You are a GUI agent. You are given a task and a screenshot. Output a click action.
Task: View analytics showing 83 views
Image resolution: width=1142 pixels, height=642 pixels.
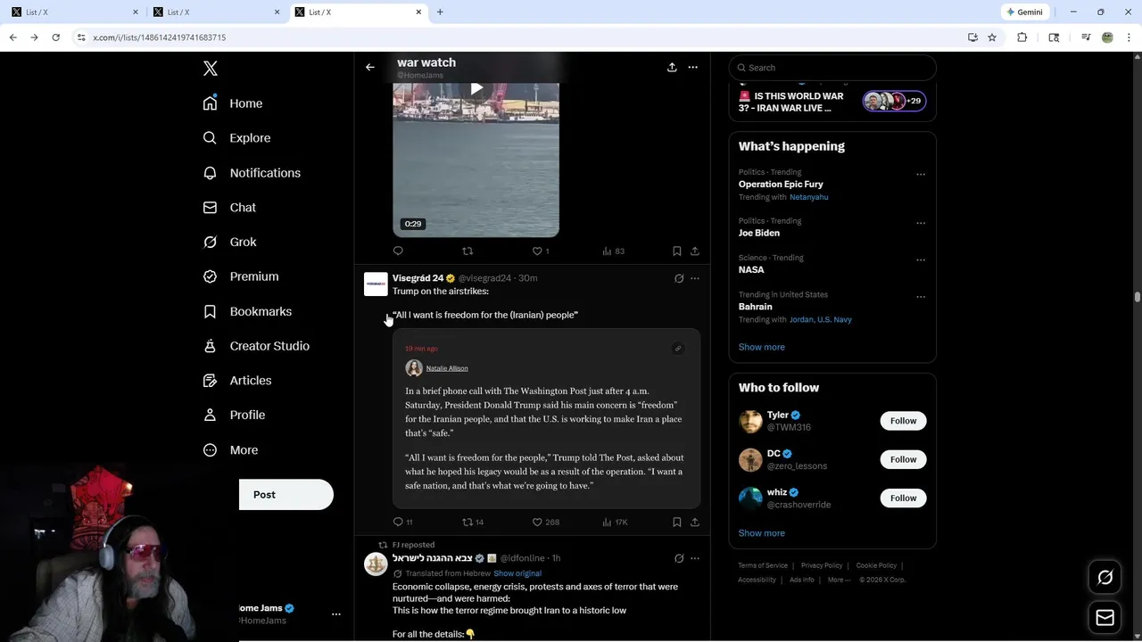[x=613, y=251]
